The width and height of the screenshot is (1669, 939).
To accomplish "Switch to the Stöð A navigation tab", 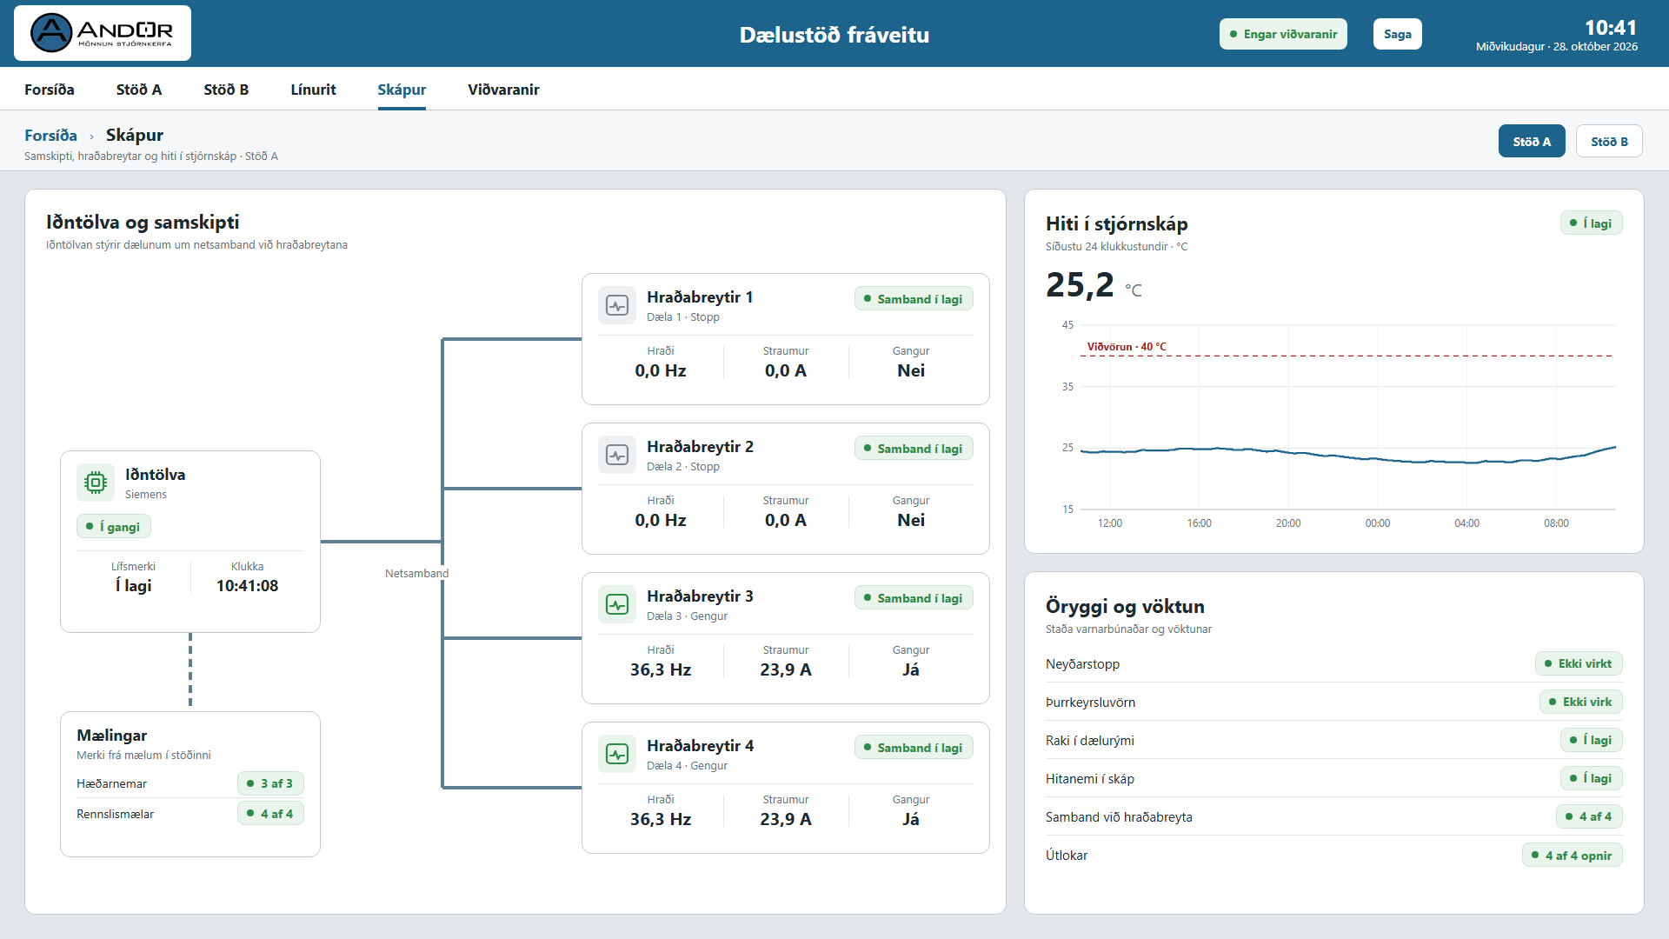I will click(x=139, y=90).
